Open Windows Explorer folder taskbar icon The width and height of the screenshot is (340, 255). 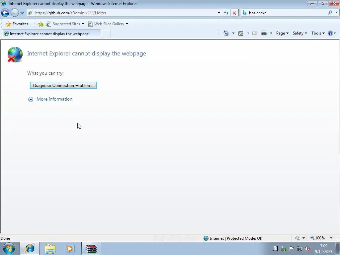(50, 248)
